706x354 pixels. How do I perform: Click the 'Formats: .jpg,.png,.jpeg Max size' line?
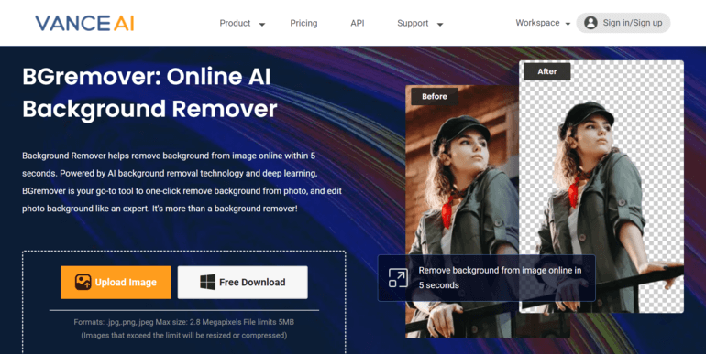click(183, 322)
